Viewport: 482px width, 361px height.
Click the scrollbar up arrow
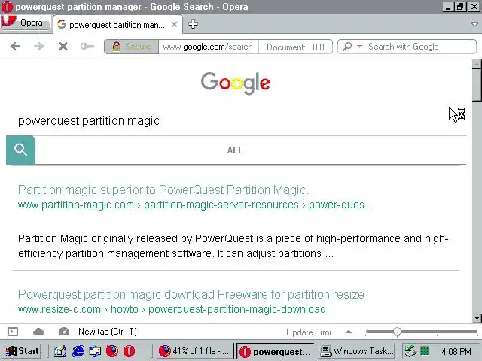pos(477,65)
